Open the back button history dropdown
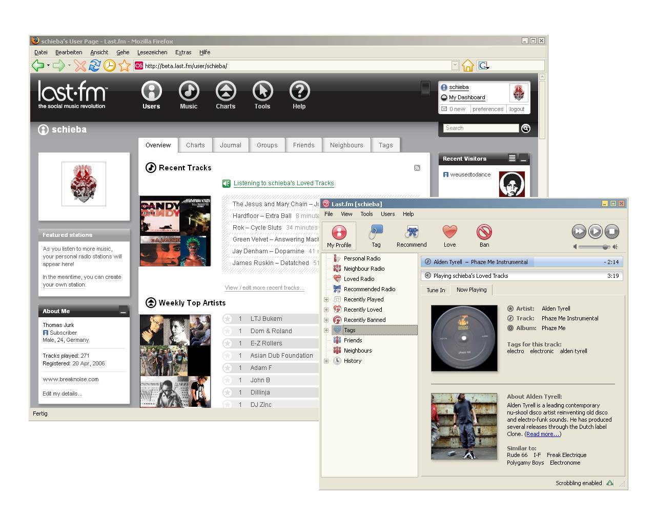The image size is (656, 524). coord(48,65)
